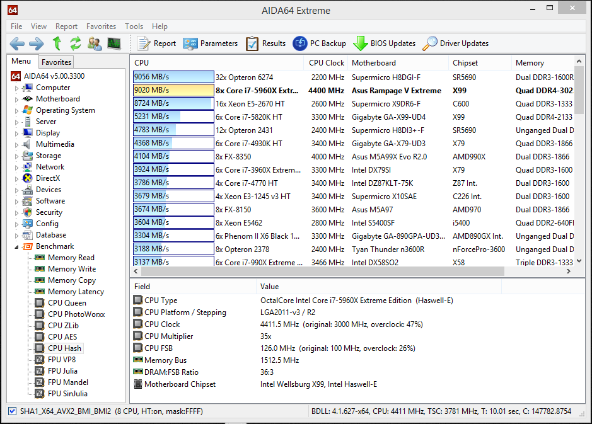The height and width of the screenshot is (424, 592).
Task: Open benchmark Parameters
Action: point(211,43)
